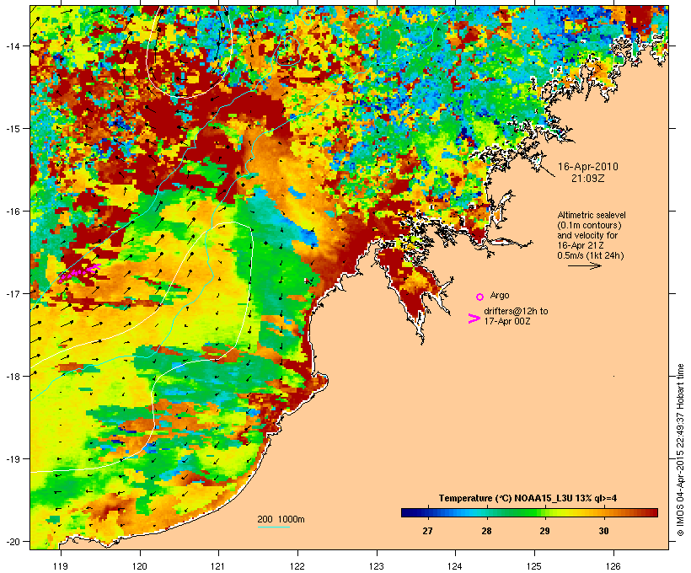This screenshot has width=691, height=573.
Task: Click the magenta drifter arrowhead legend symbol
Action: point(474,319)
